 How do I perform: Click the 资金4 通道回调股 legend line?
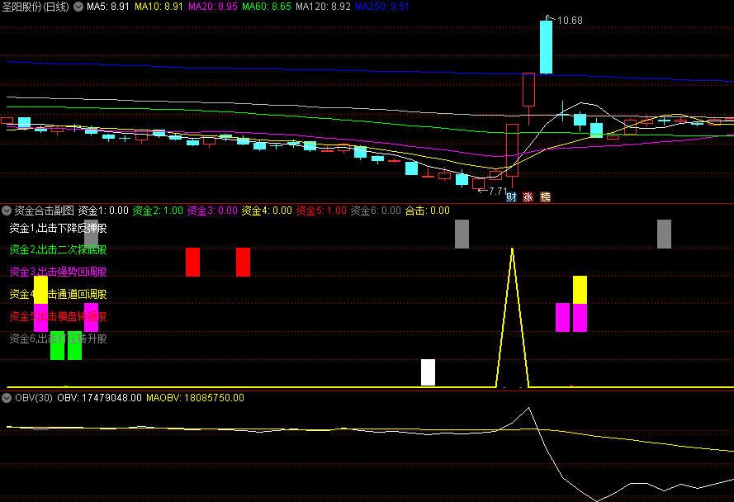point(58,294)
